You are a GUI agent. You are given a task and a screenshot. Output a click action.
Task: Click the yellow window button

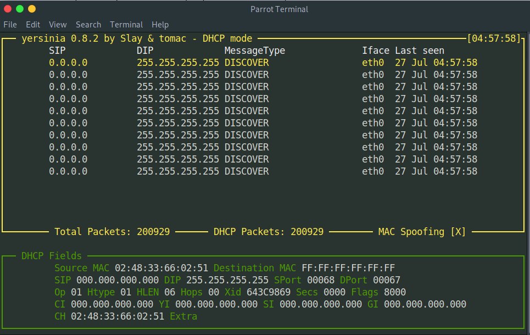point(32,9)
